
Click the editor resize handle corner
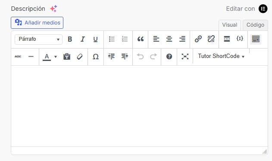pos(265,152)
